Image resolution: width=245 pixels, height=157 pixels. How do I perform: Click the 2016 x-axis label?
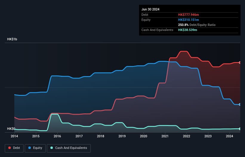tap(57, 136)
